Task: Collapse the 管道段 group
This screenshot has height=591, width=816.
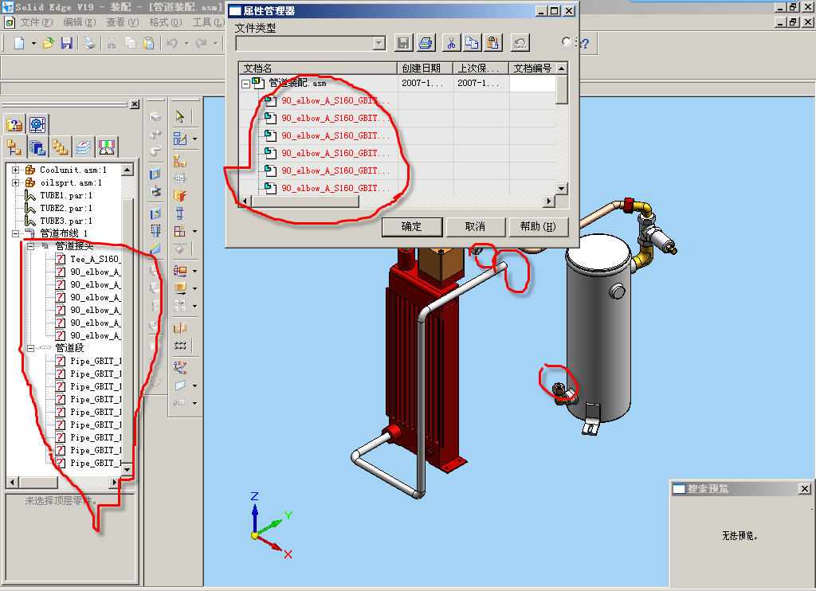Action: pos(31,348)
